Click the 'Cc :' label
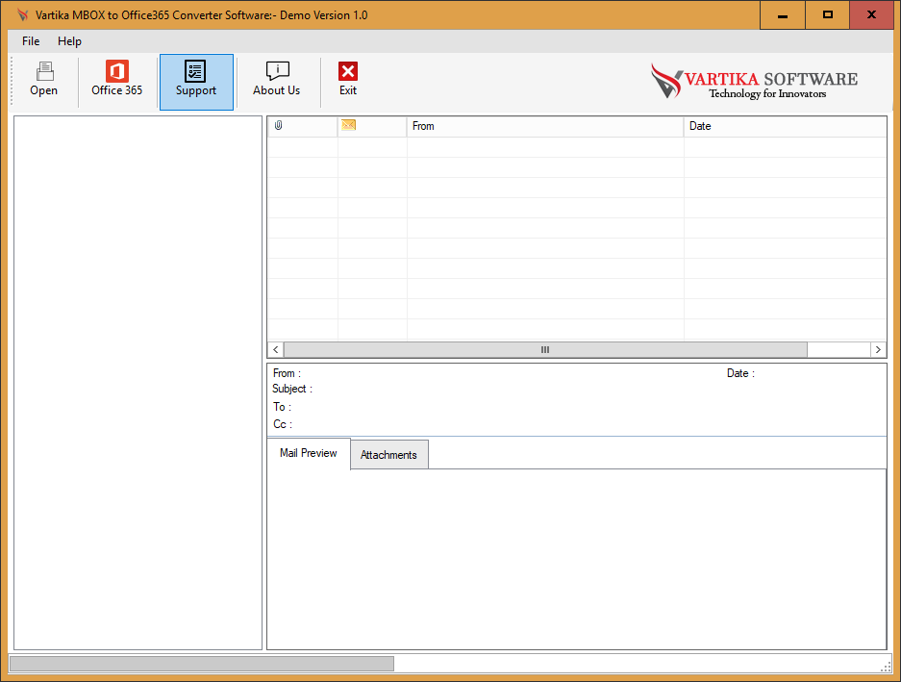This screenshot has width=901, height=682. click(283, 424)
